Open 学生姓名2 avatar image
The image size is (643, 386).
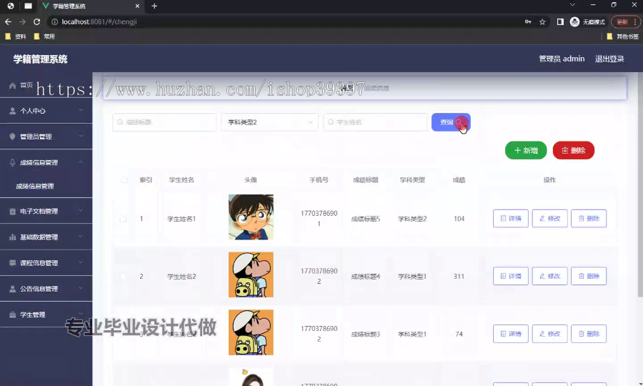point(251,274)
